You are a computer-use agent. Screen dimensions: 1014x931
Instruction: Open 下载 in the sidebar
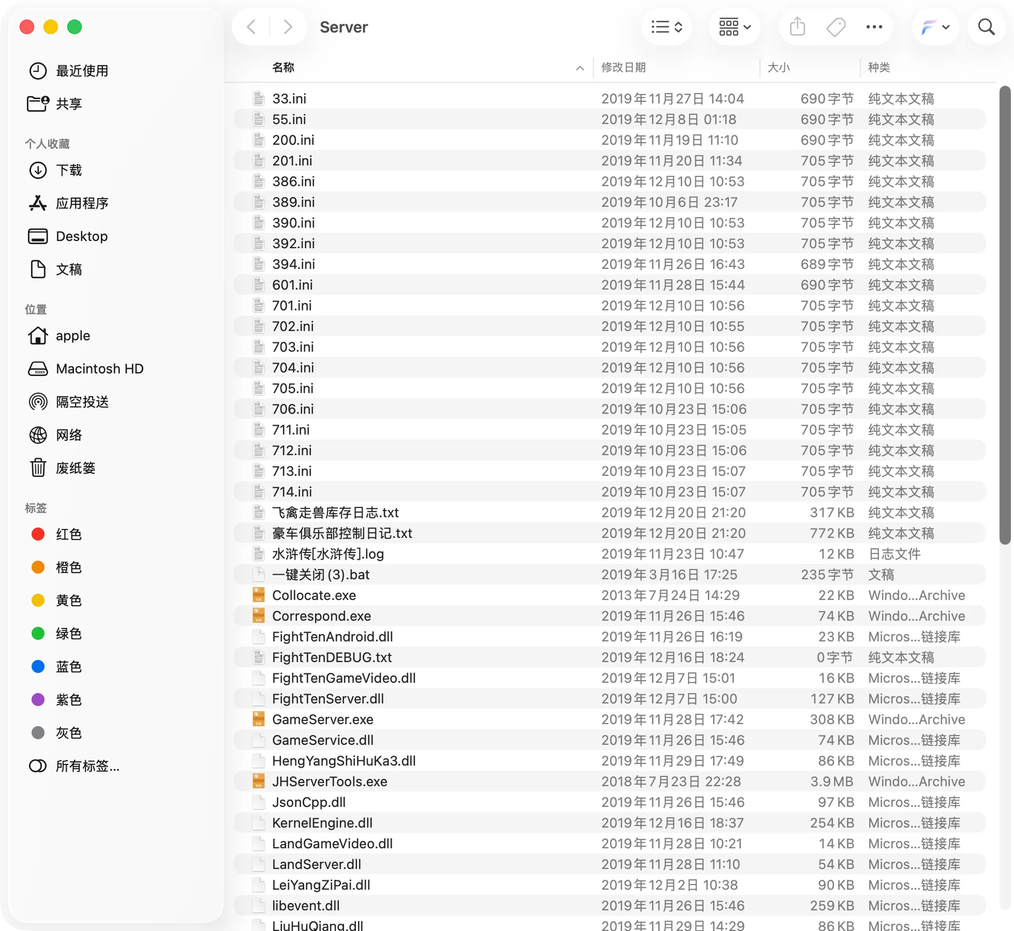(x=55, y=170)
